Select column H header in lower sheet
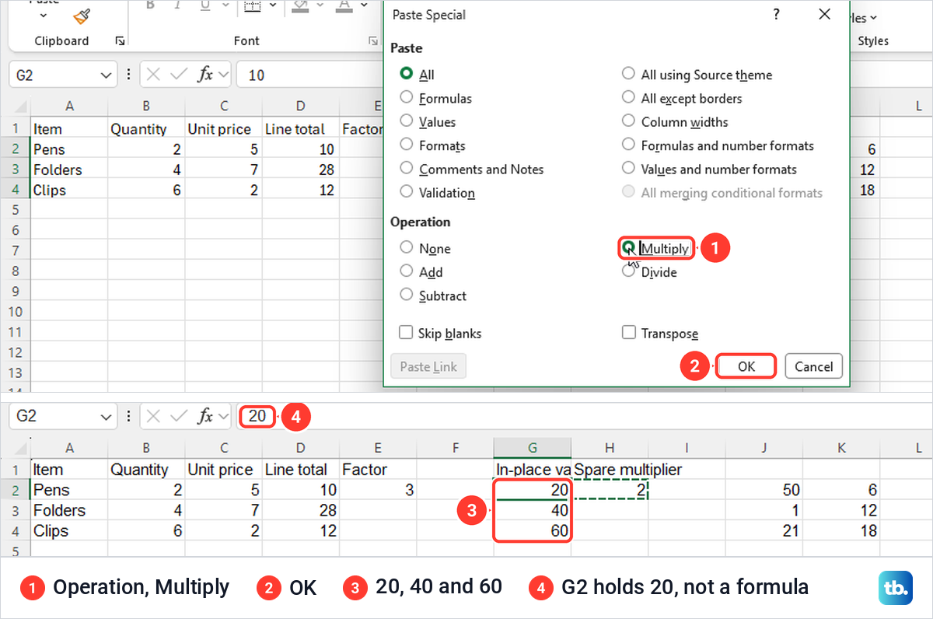The width and height of the screenshot is (933, 619). click(610, 448)
